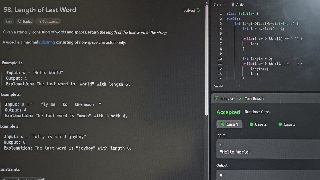This screenshot has height=180, width=320.
Task: Click the green Solved checkmark icon
Action: pos(198,10)
